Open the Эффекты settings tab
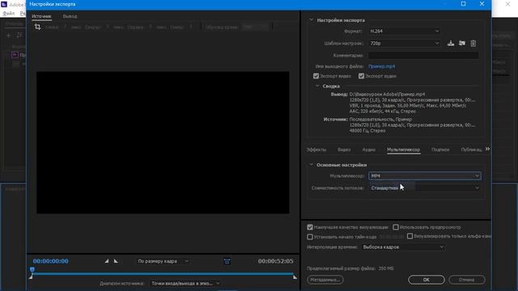The height and width of the screenshot is (291, 518). pos(316,150)
